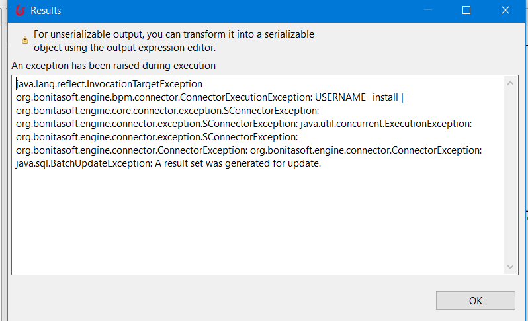
Task: Click the OK button
Action: [476, 300]
